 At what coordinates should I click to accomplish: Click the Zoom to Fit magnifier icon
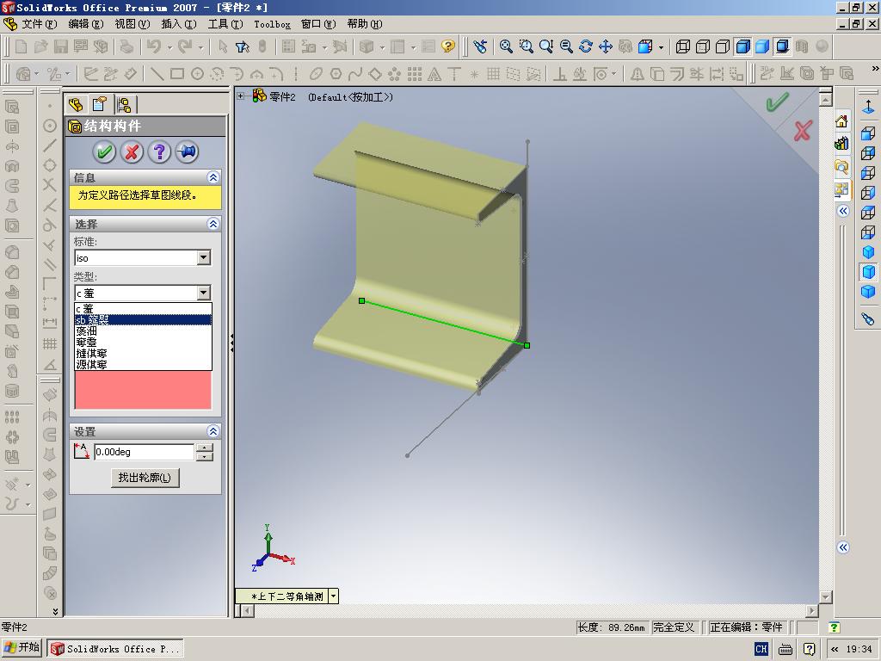click(506, 46)
